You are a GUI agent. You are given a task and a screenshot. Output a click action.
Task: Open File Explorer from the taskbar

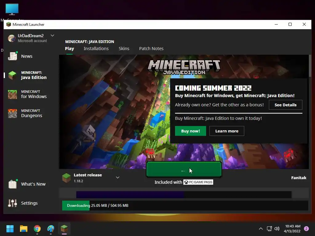click(23, 229)
